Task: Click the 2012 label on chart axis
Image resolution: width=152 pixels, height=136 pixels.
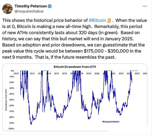Action: (32, 73)
